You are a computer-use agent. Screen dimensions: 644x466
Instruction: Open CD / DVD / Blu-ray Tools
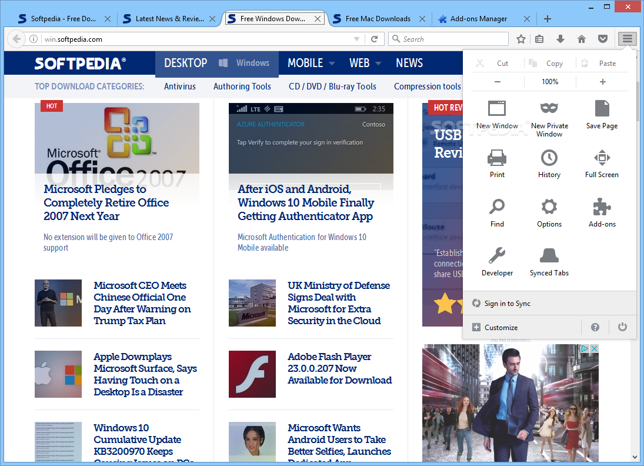click(332, 86)
